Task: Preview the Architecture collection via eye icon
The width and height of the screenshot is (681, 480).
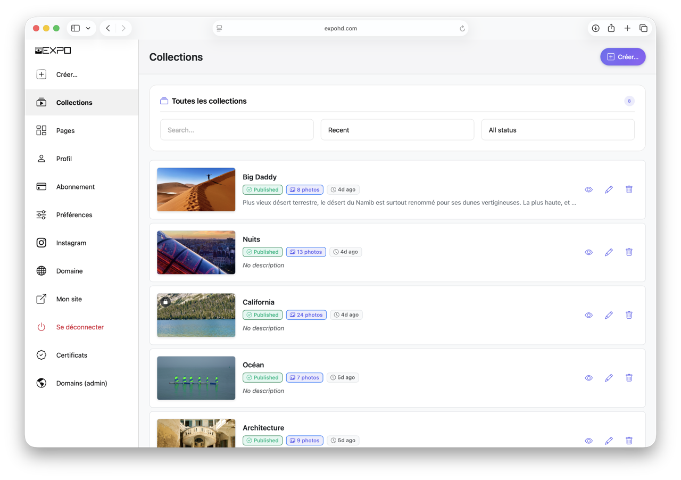Action: pos(588,441)
